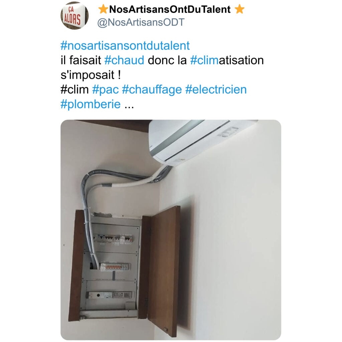The height and width of the screenshot is (342, 342).
Task: Open the #chauffage hashtag
Action: click(152, 90)
